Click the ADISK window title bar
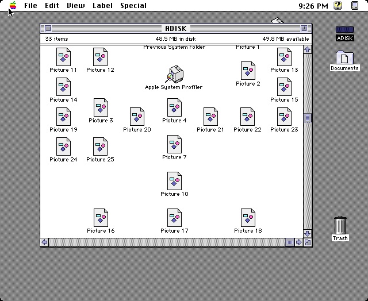The width and height of the screenshot is (368, 301). coord(176,28)
